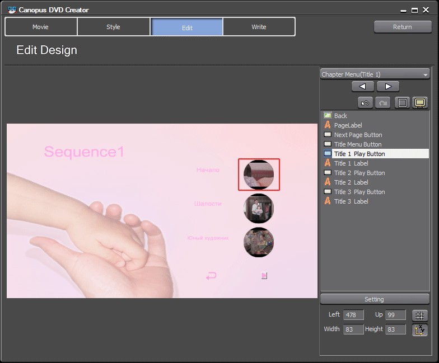Open the Chapter Menu(Title 1) dropdown

pyautogui.click(x=375, y=74)
